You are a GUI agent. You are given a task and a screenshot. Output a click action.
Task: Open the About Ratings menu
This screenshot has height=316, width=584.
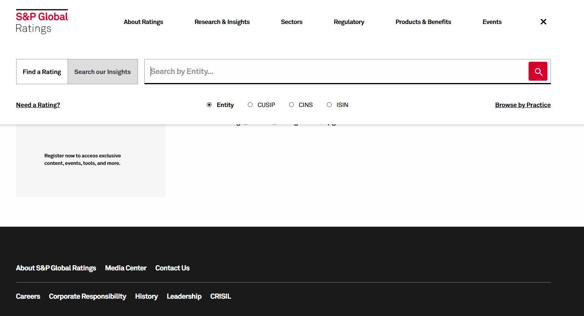143,22
